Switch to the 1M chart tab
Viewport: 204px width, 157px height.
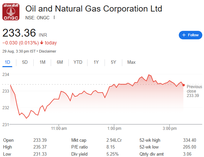coord(43,62)
